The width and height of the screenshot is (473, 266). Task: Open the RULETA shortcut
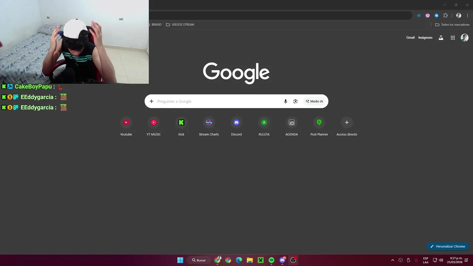[264, 127]
